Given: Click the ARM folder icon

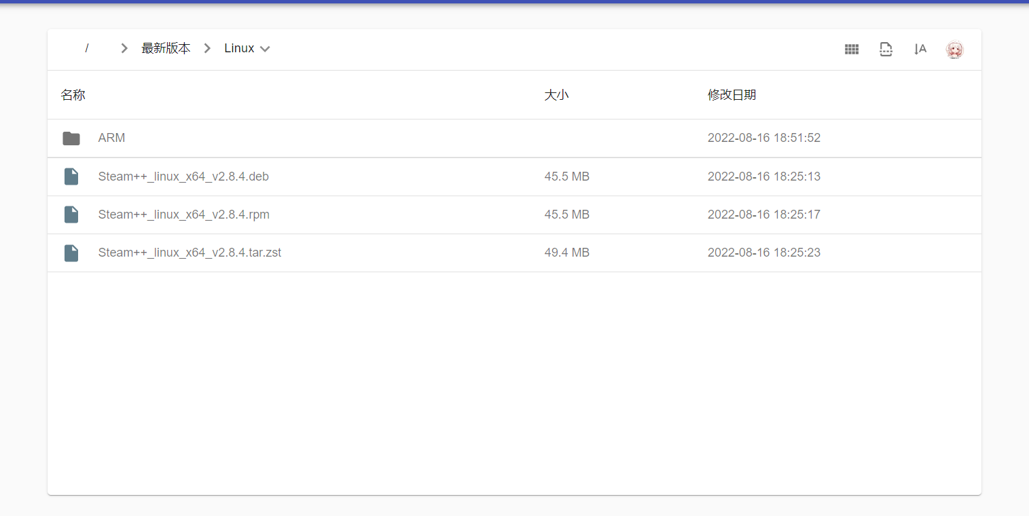Looking at the screenshot, I should (x=71, y=139).
